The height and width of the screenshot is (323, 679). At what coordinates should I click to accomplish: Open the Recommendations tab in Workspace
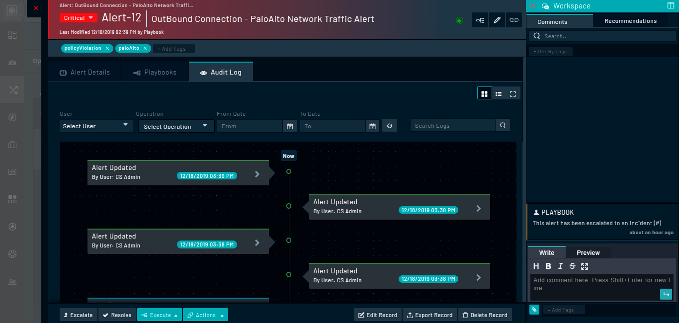click(631, 21)
